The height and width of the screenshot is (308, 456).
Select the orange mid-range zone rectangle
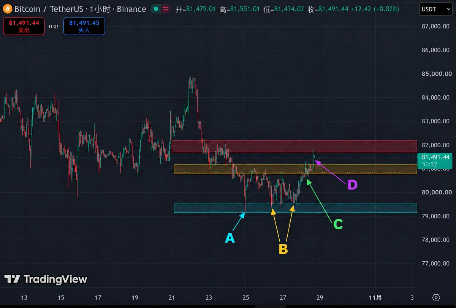tap(295, 169)
